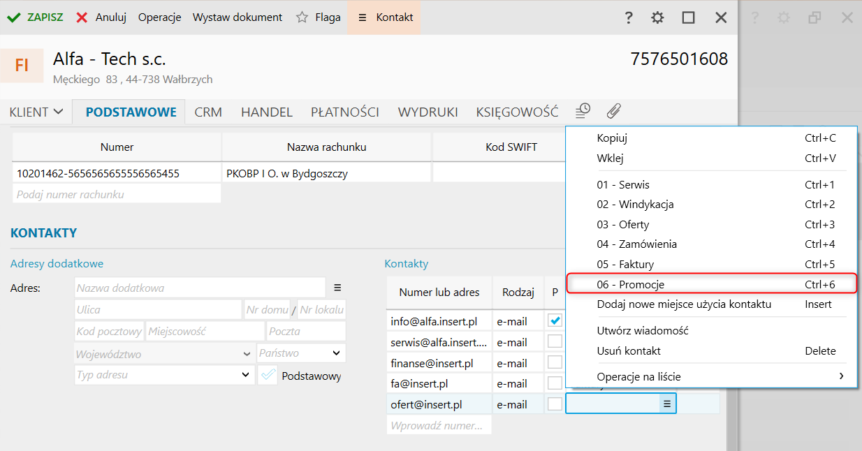Click the Nazwa rachunku column header
Image resolution: width=862 pixels, height=451 pixels.
click(x=327, y=147)
